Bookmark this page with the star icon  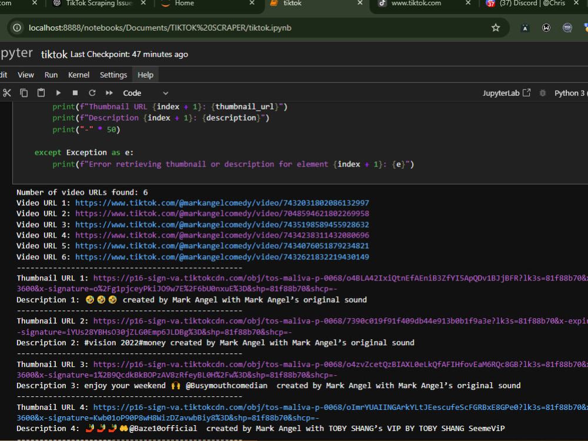[496, 28]
